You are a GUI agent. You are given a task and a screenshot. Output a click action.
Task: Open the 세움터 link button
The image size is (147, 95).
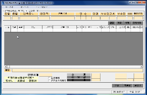[21, 81]
